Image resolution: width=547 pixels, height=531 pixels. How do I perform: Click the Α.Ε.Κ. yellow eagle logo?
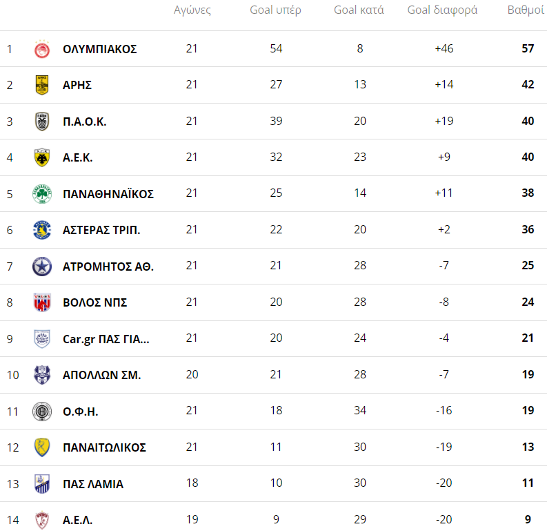[42, 157]
